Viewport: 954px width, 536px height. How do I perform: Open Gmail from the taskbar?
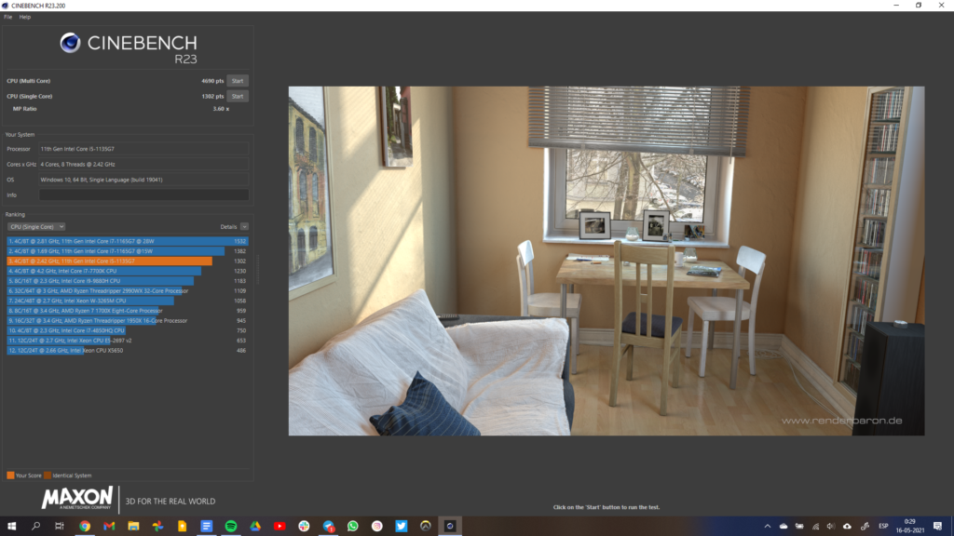pos(109,526)
